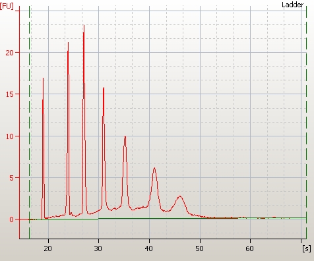Click the 50 tick label on time axis
The height and width of the screenshot is (261, 314).
(199, 248)
